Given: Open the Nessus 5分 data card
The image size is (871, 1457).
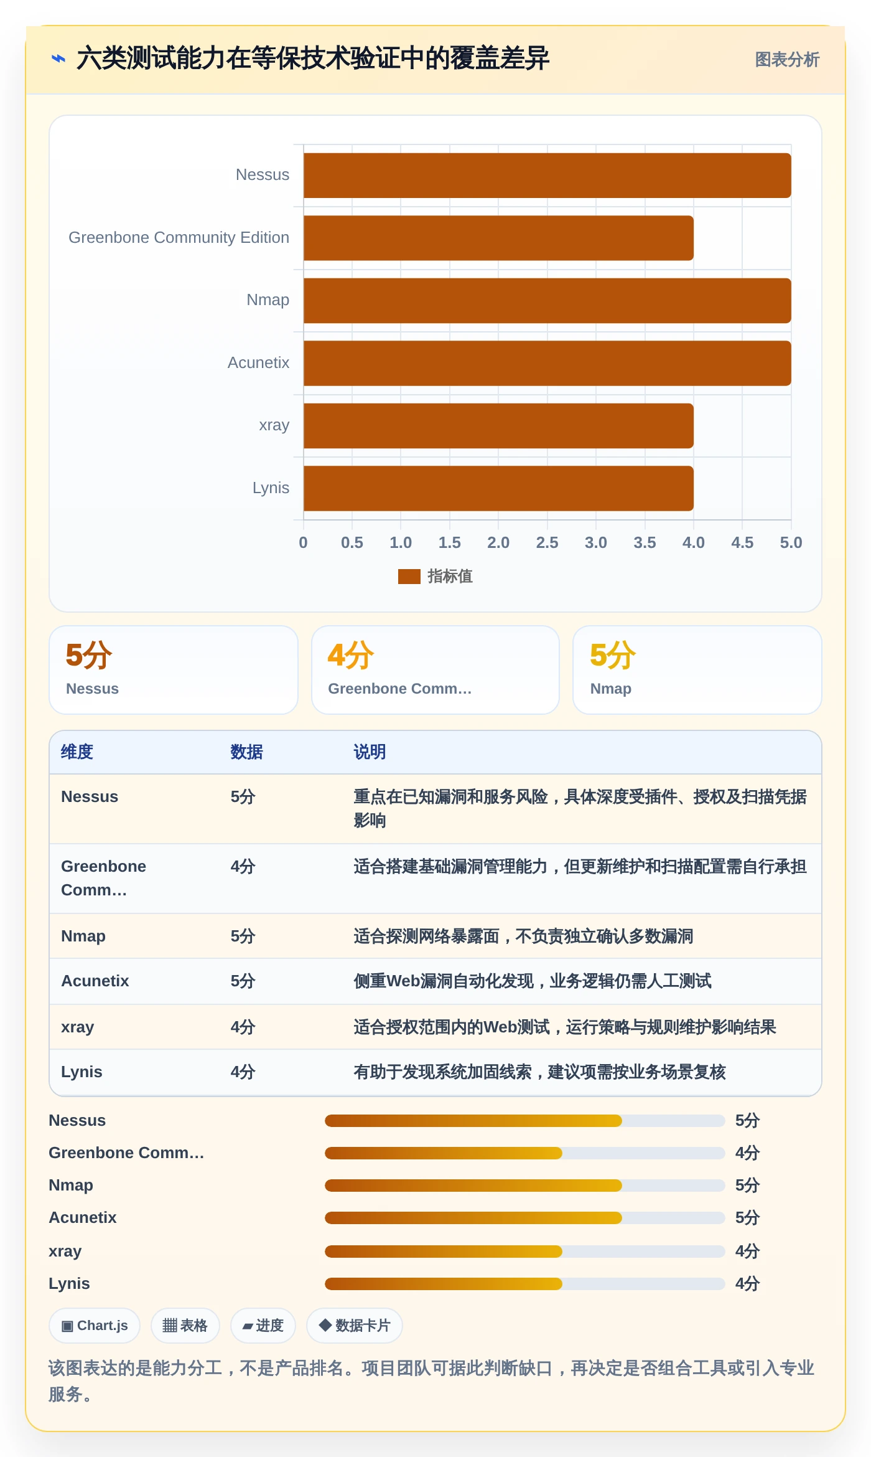Looking at the screenshot, I should click(174, 670).
